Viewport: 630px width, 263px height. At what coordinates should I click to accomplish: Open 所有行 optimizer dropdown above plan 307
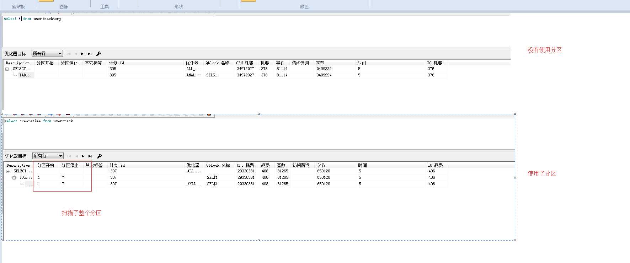[48, 156]
